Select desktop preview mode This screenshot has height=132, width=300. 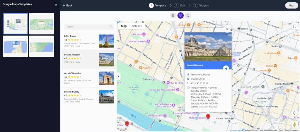[180, 16]
